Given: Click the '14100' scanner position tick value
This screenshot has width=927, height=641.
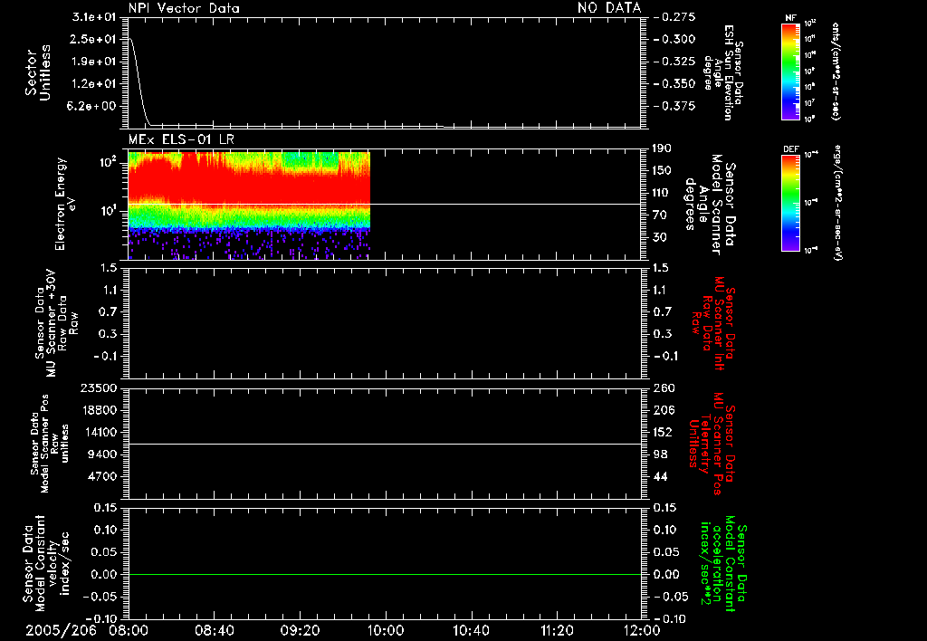Looking at the screenshot, I should point(99,432).
